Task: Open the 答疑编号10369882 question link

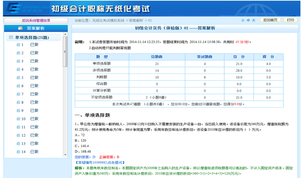Action: tap(100, 163)
